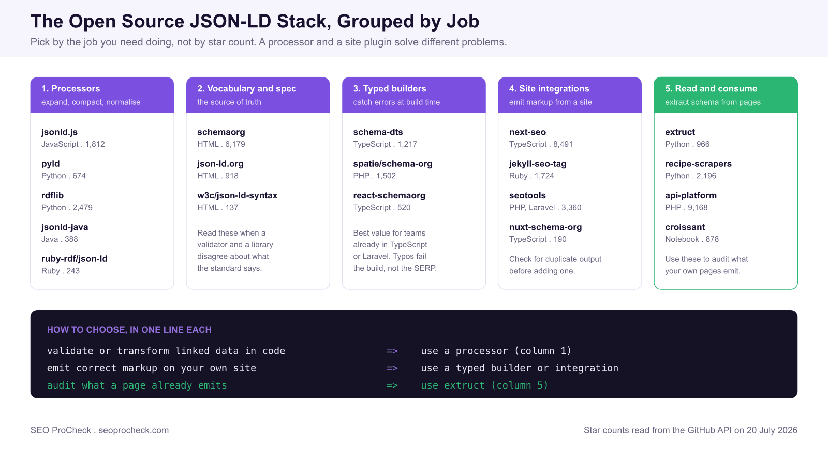Click 'HTML . 918' star count
This screenshot has width=828, height=465.
point(218,176)
